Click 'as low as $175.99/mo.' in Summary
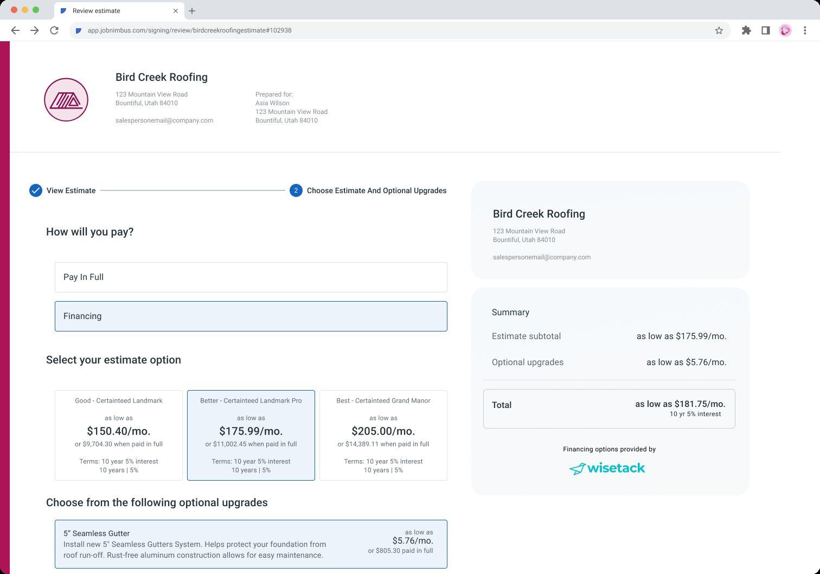The width and height of the screenshot is (820, 574). [682, 336]
